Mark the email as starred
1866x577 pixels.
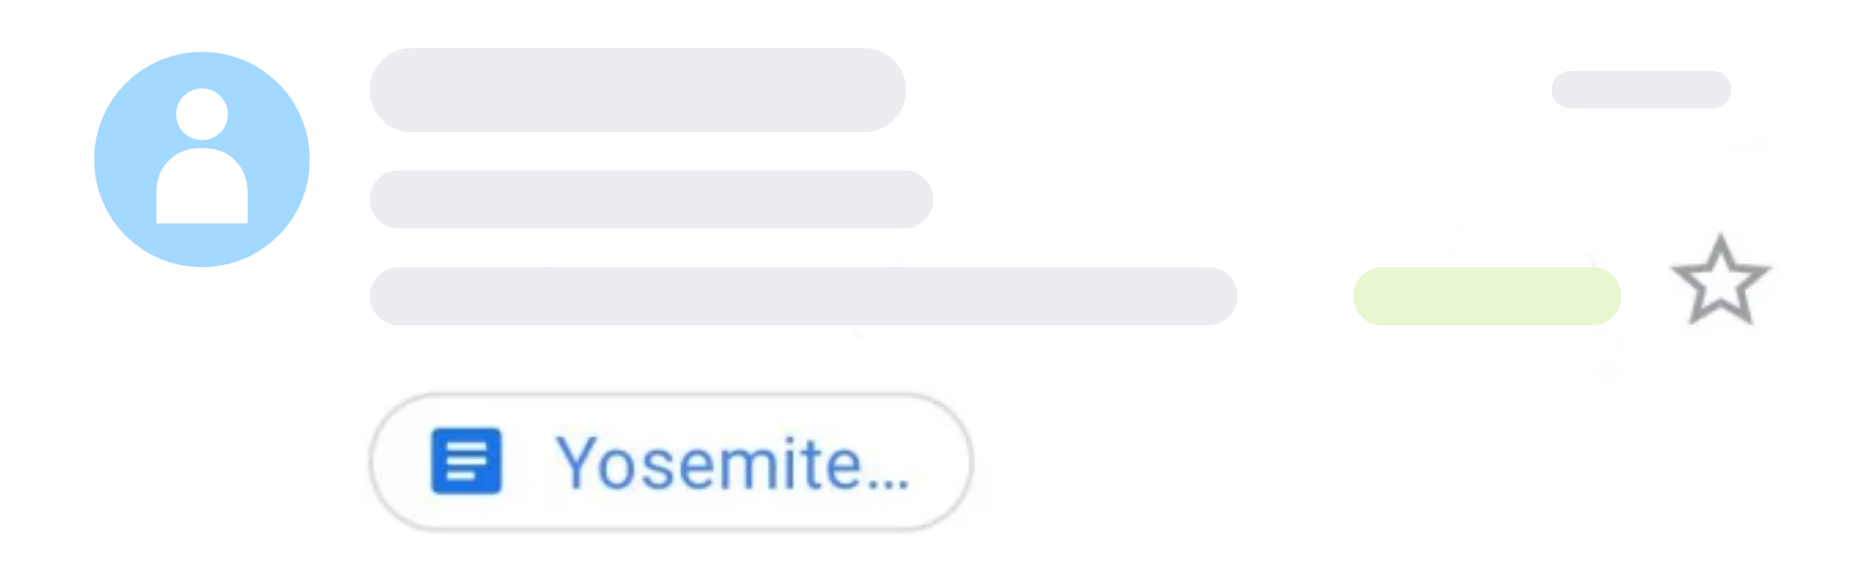click(1720, 282)
